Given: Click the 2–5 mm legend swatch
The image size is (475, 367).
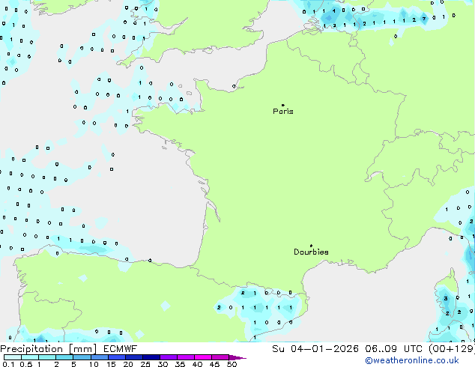Looking at the screenshot, I should (x=64, y=357).
